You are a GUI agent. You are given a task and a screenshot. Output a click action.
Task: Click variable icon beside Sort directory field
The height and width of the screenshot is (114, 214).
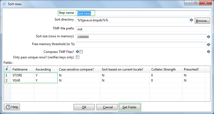pos(191,20)
